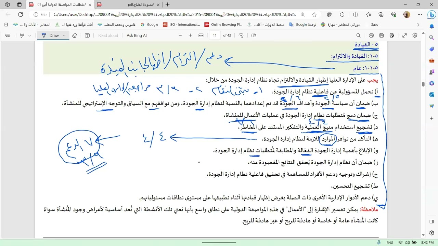Open Shopping tag in sidebar
This screenshot has width=438, height=246.
431,49
